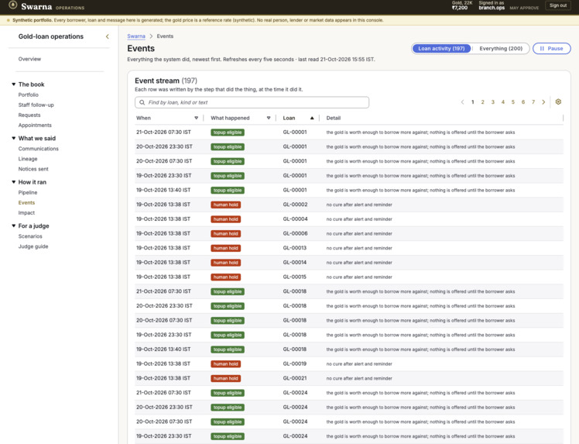Go to page 5
Viewport: 579px width, 444px height.
point(513,102)
